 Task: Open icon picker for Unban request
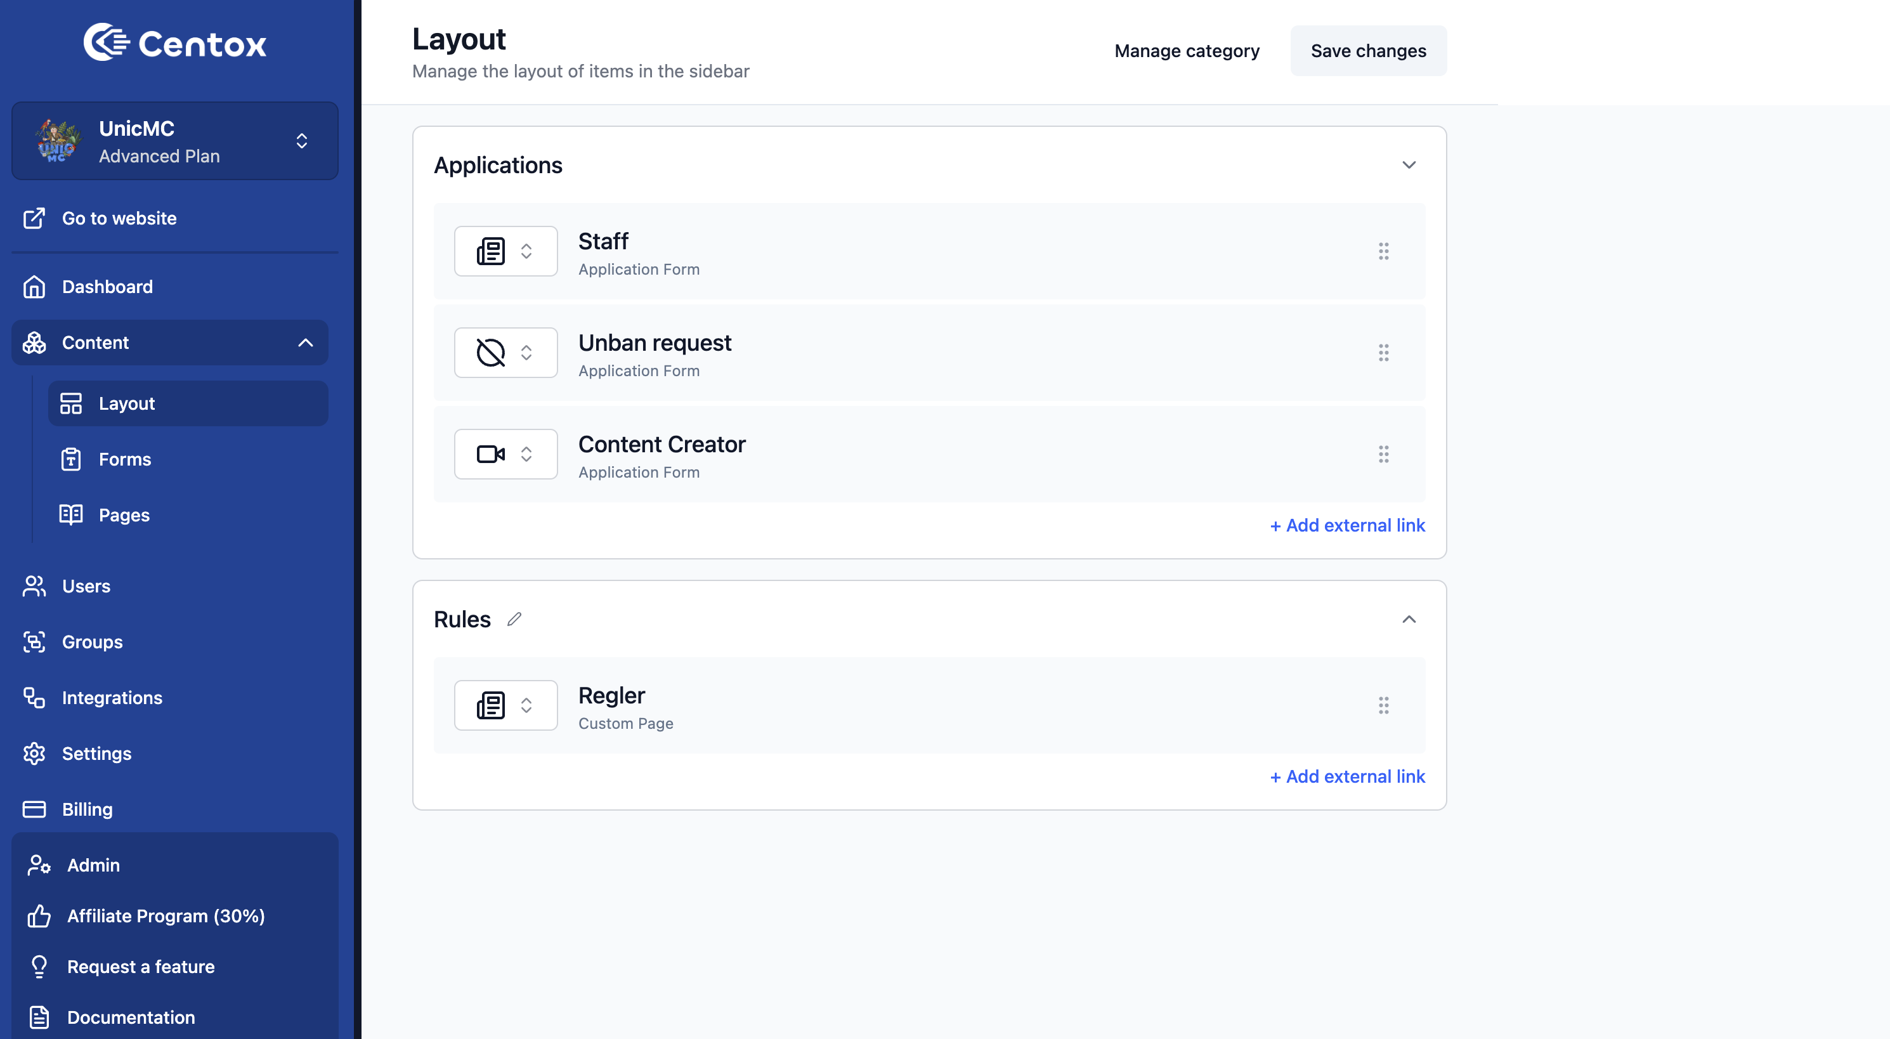(x=505, y=353)
